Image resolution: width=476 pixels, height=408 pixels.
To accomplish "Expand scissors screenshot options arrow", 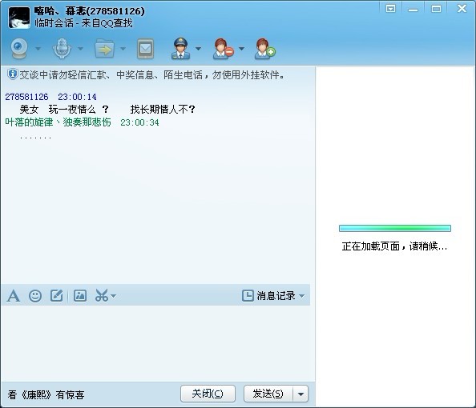I will pyautogui.click(x=113, y=296).
